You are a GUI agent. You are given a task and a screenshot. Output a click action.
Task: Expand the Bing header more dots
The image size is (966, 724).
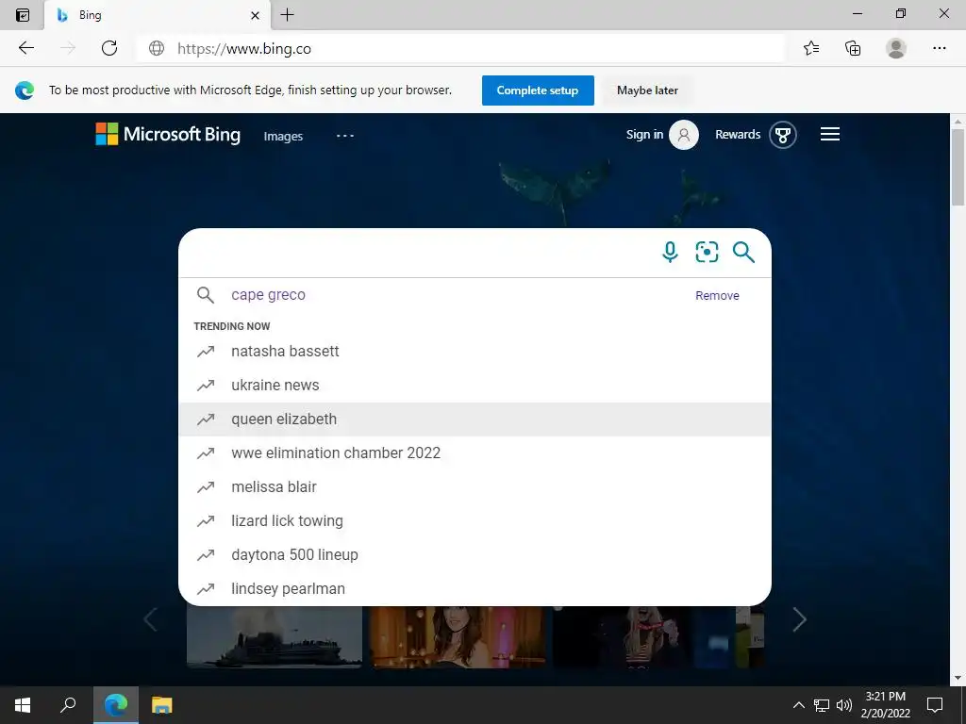(345, 136)
